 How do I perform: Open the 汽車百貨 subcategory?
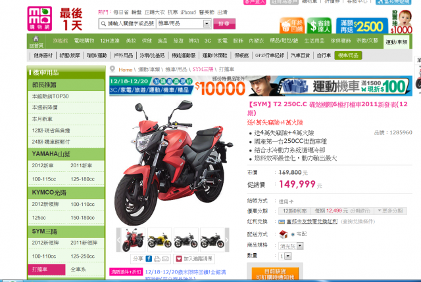pyautogui.click(x=300, y=55)
